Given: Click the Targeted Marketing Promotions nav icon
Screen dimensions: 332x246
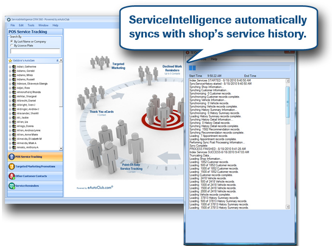Looking at the screenshot, I should [12, 166].
